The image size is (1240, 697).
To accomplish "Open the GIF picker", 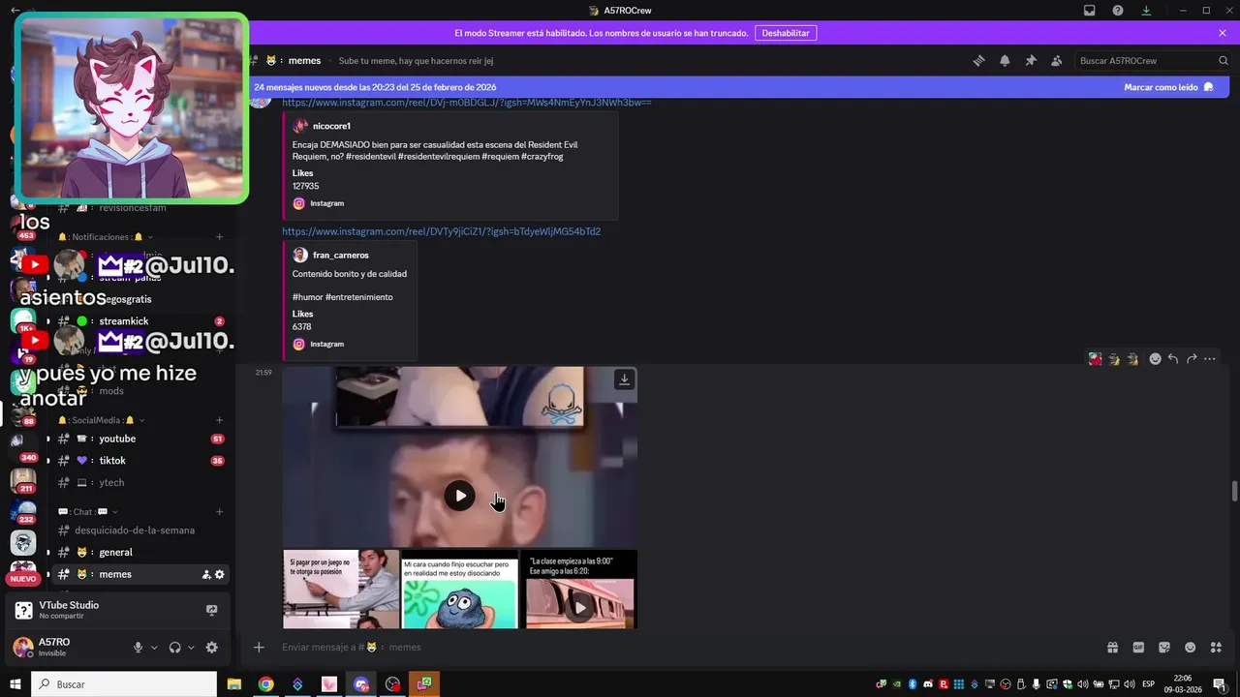I will coord(1138,648).
